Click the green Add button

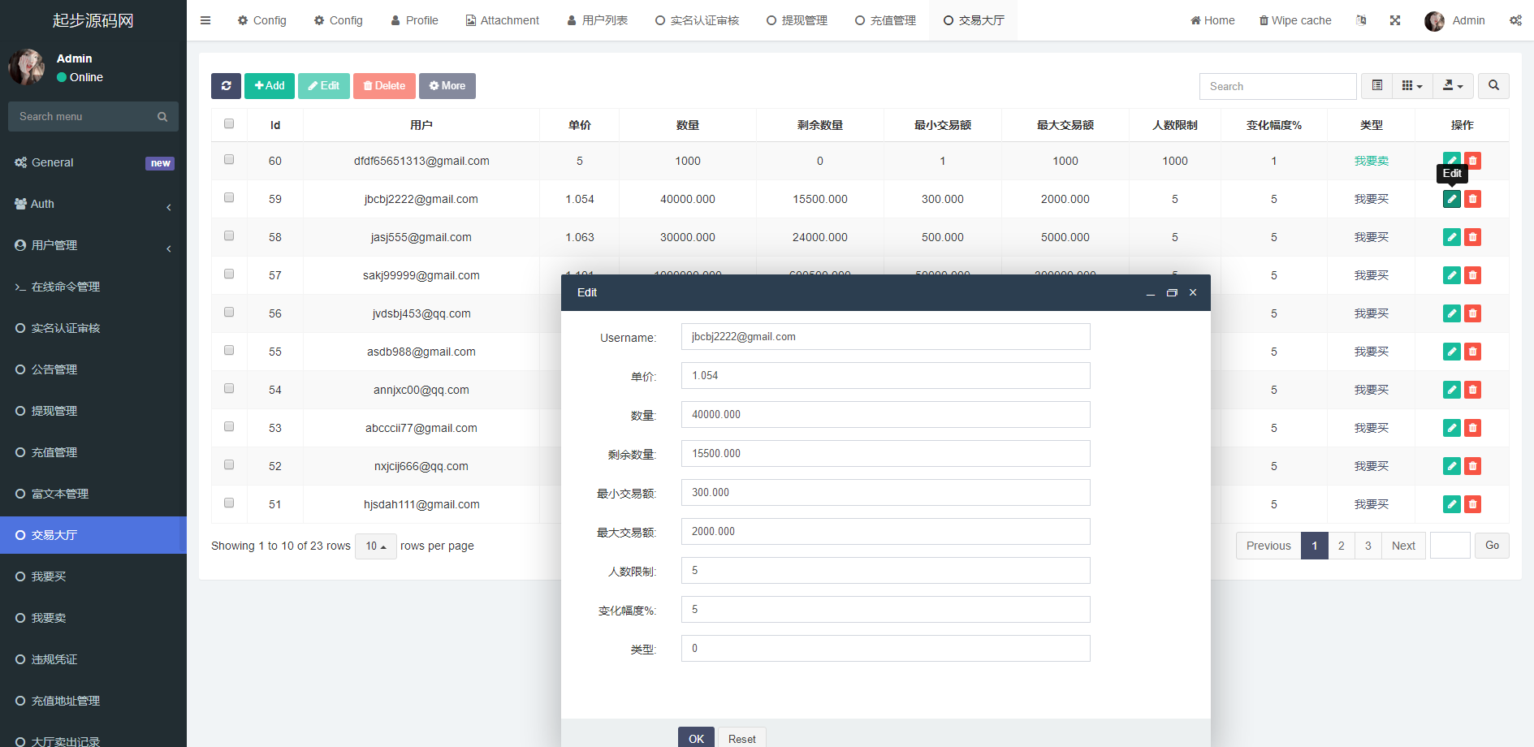tap(270, 86)
